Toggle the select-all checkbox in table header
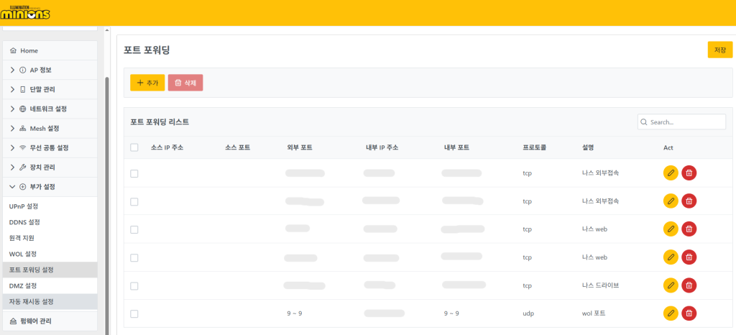This screenshot has width=736, height=335. (134, 147)
